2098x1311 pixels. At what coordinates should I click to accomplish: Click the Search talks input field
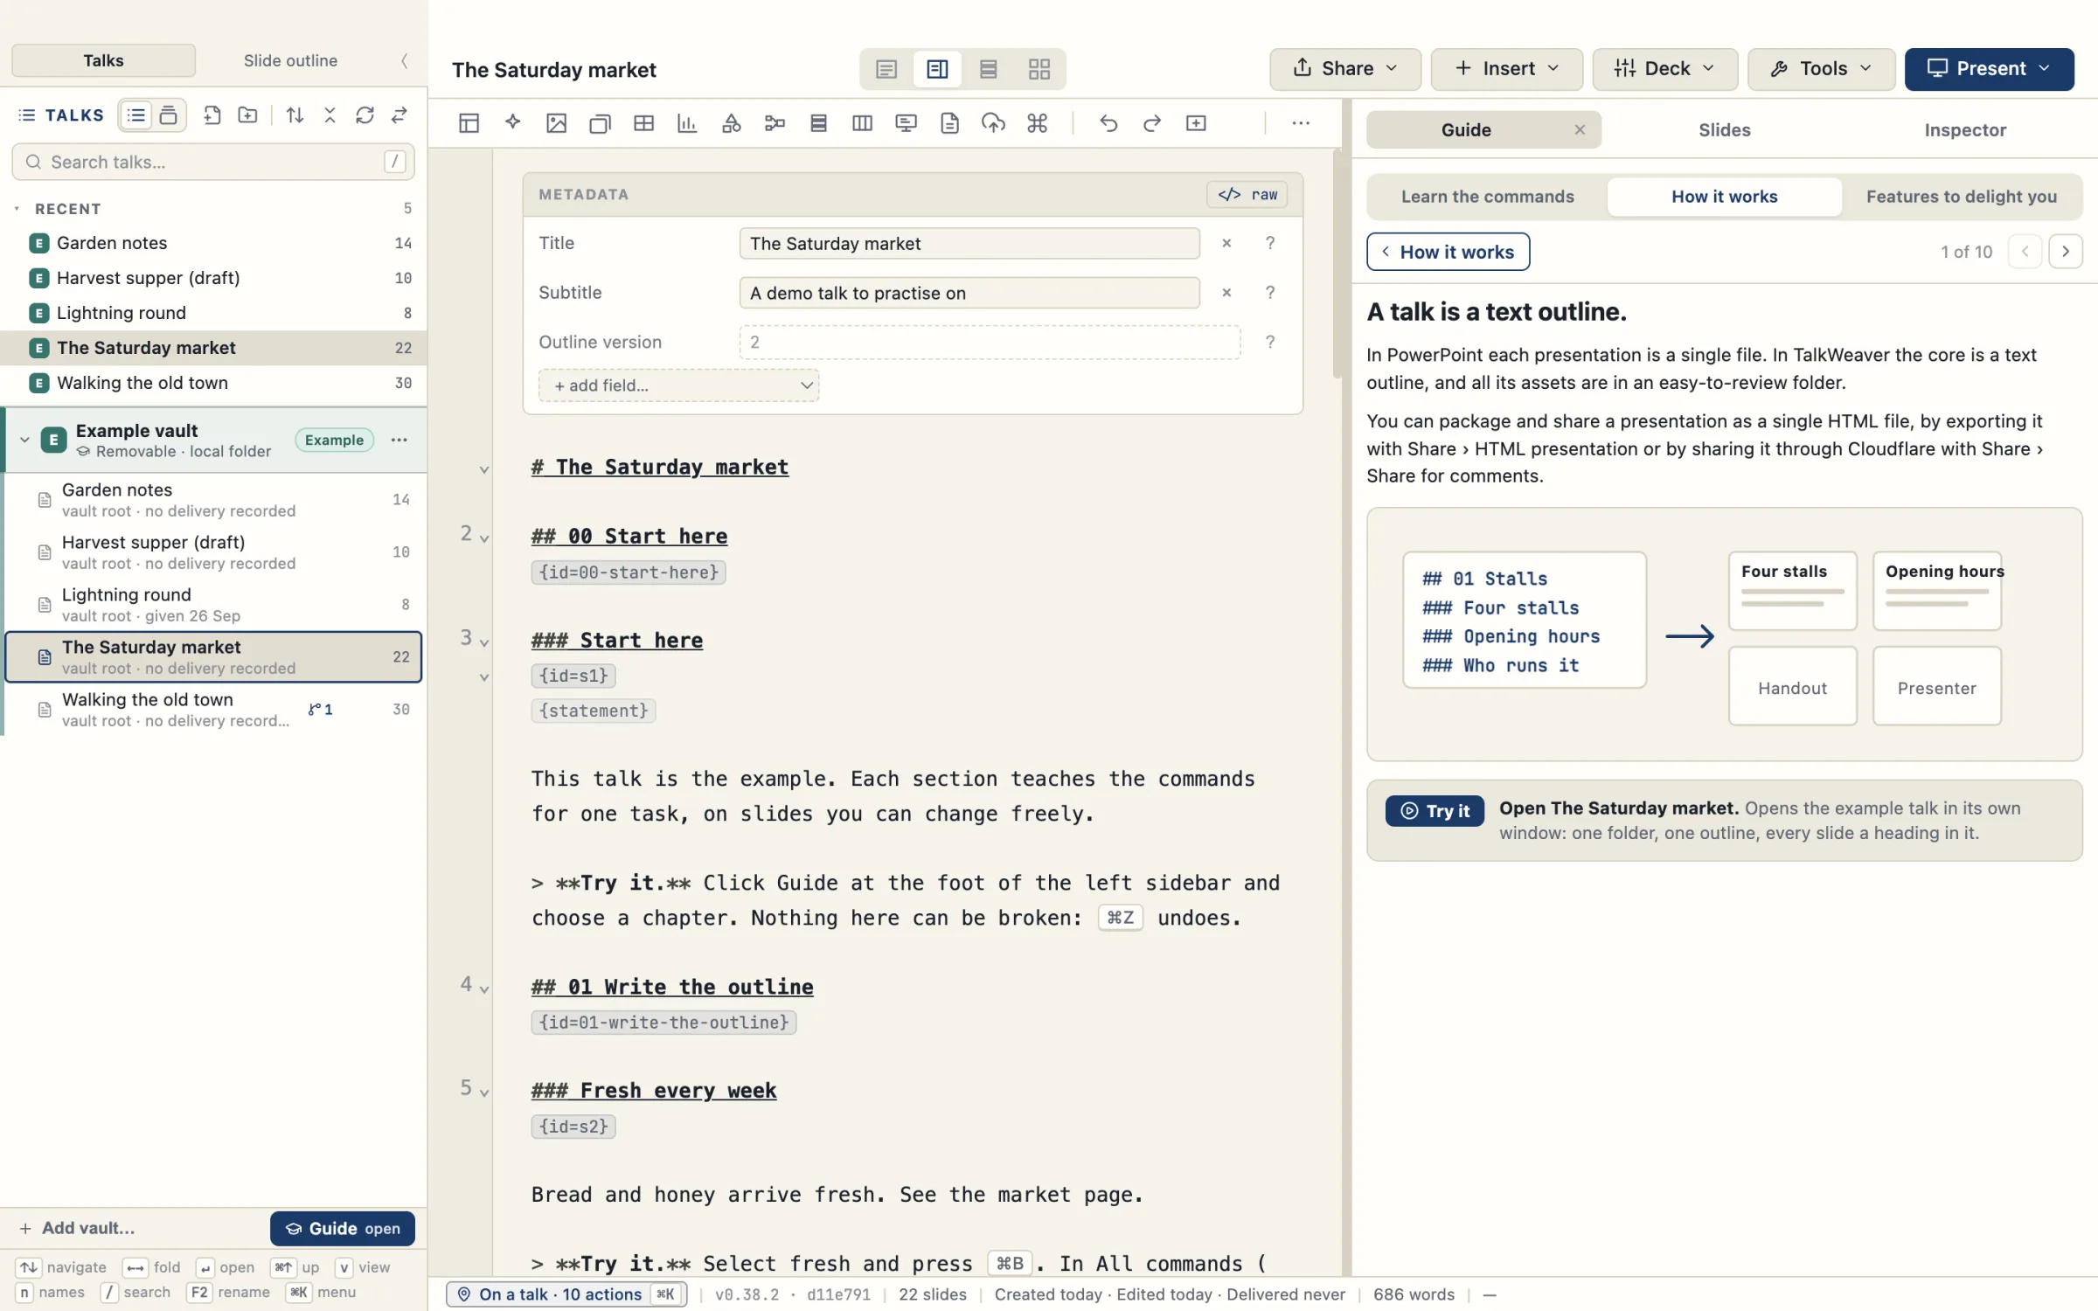click(x=213, y=162)
